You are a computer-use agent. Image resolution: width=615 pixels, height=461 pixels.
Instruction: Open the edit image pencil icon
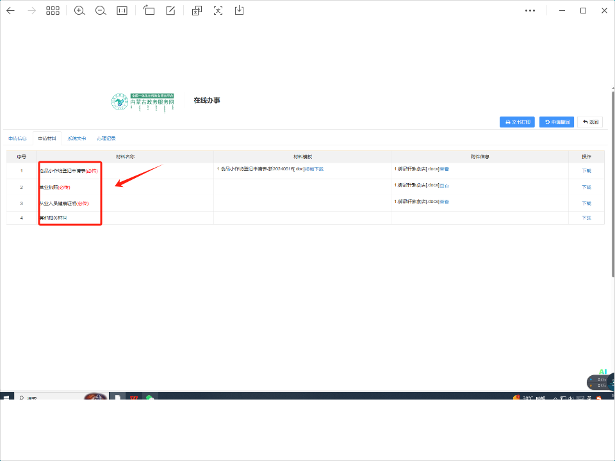[x=170, y=11]
